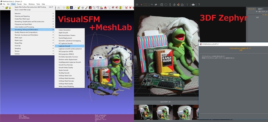This screenshot has width=268, height=122.
Task: Choose Vertex Linear Morphing filter
Action: [x=70, y=86]
